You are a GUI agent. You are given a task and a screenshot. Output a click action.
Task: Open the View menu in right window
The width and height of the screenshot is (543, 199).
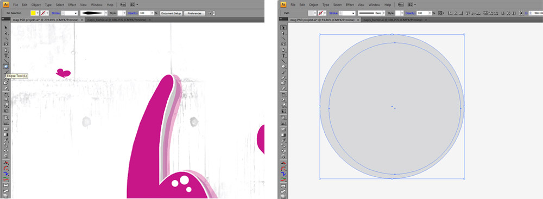(x=361, y=5)
